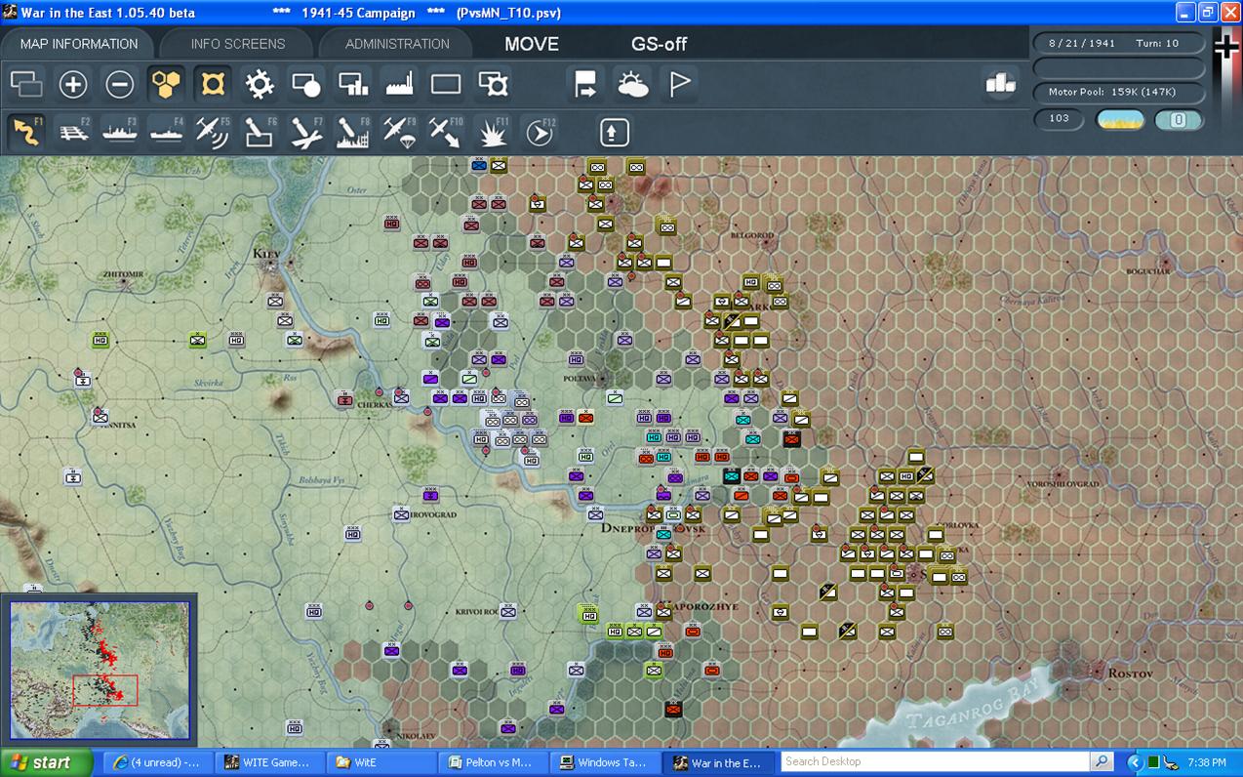Select the F4 amphibious transport icon
The height and width of the screenshot is (777, 1243).
coord(167,132)
